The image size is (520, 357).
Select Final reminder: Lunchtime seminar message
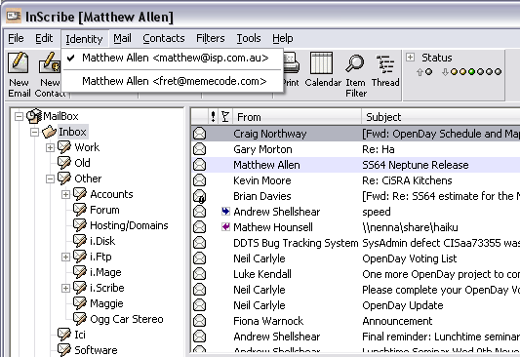click(355, 337)
